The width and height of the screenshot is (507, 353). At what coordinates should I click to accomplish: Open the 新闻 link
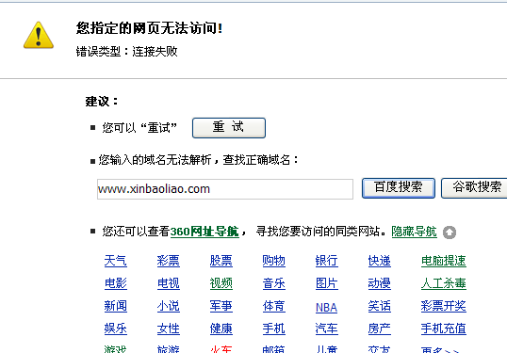116,306
